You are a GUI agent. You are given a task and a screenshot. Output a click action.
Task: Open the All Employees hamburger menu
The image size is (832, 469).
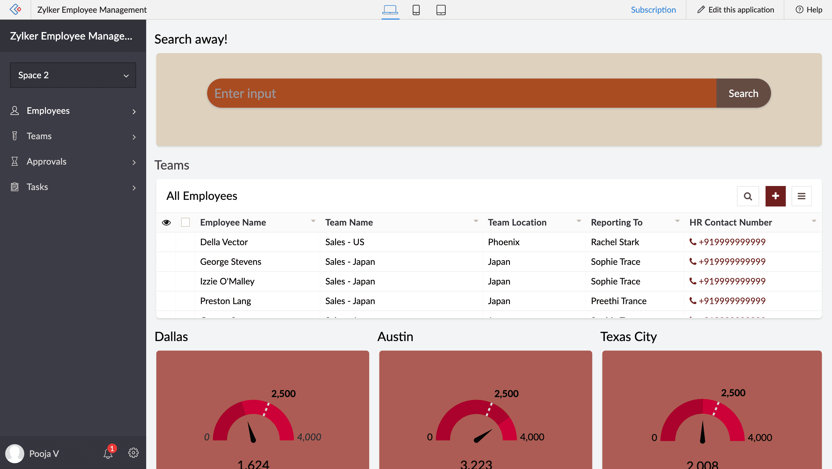[801, 196]
